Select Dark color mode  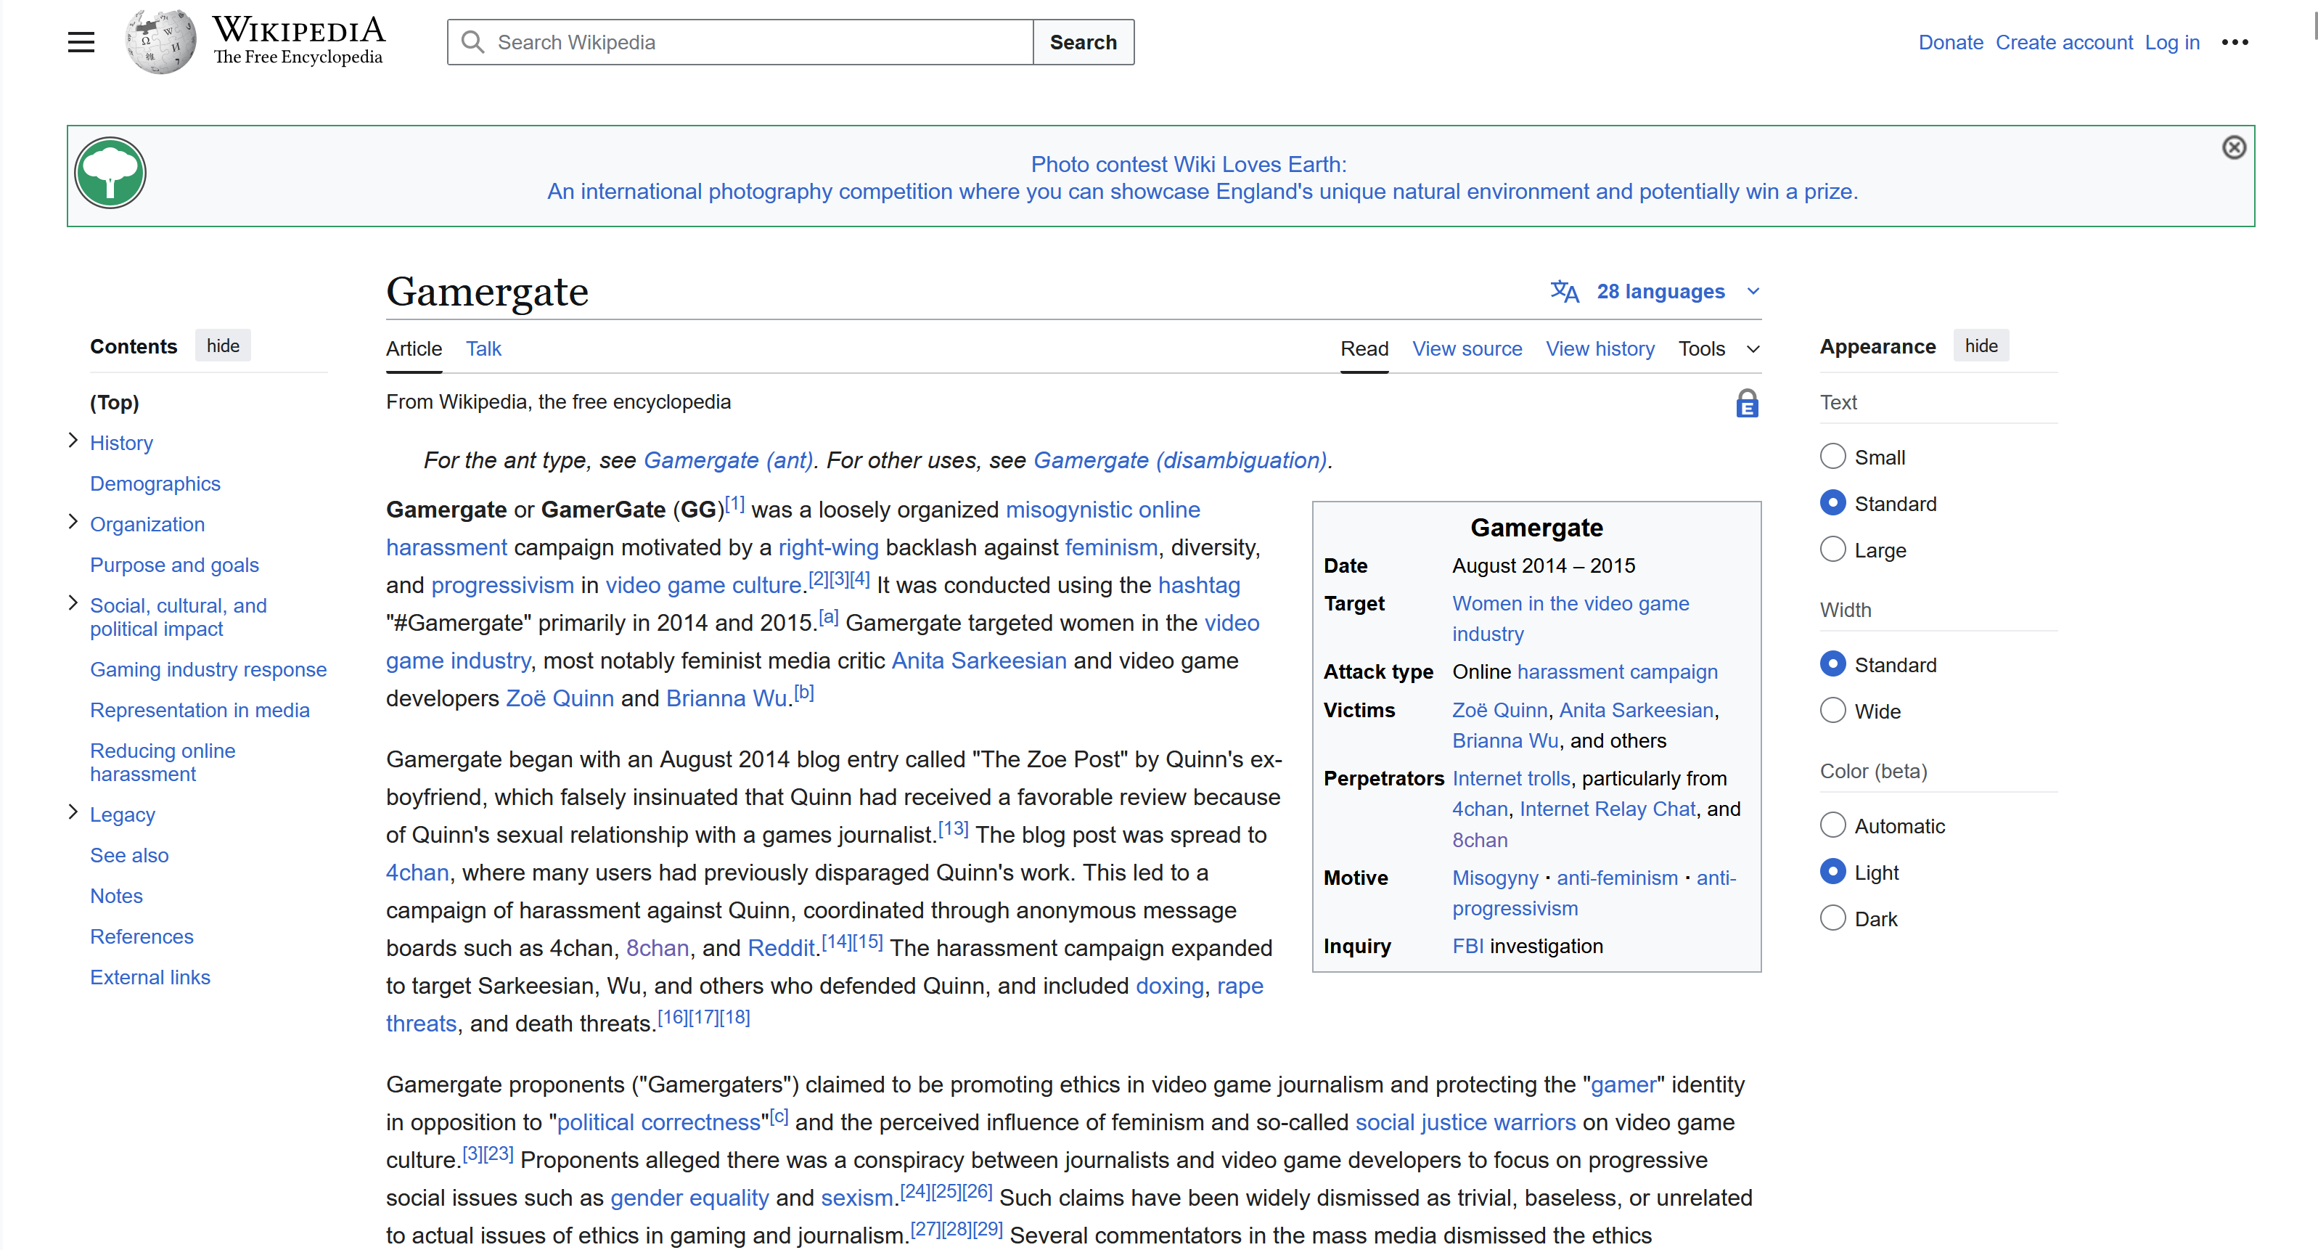1832,918
